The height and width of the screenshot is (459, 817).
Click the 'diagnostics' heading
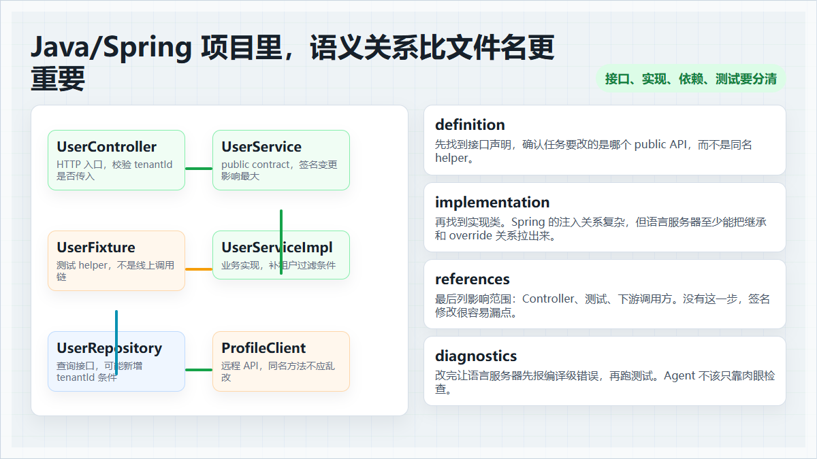click(x=476, y=356)
